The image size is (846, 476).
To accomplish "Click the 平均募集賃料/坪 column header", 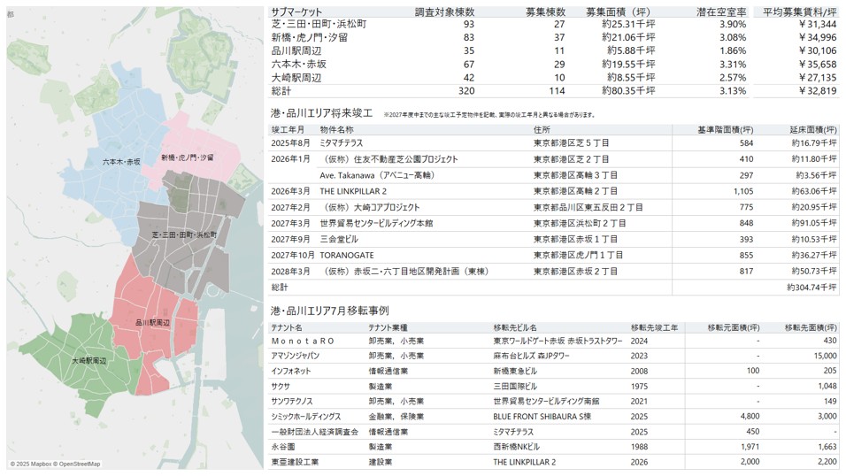I will [x=800, y=12].
